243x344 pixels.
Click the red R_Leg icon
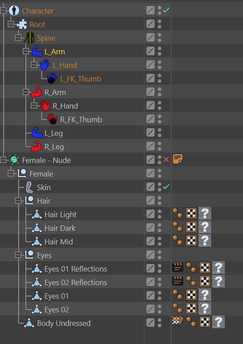click(36, 147)
